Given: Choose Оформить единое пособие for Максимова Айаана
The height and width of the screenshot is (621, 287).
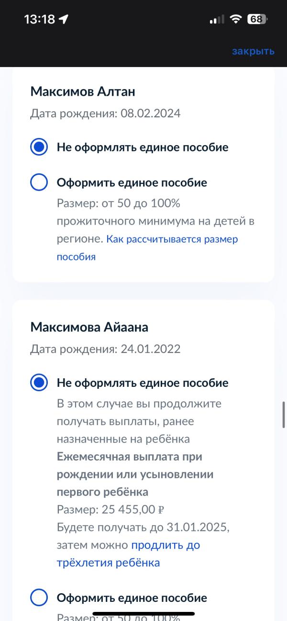Looking at the screenshot, I should click(119, 598).
